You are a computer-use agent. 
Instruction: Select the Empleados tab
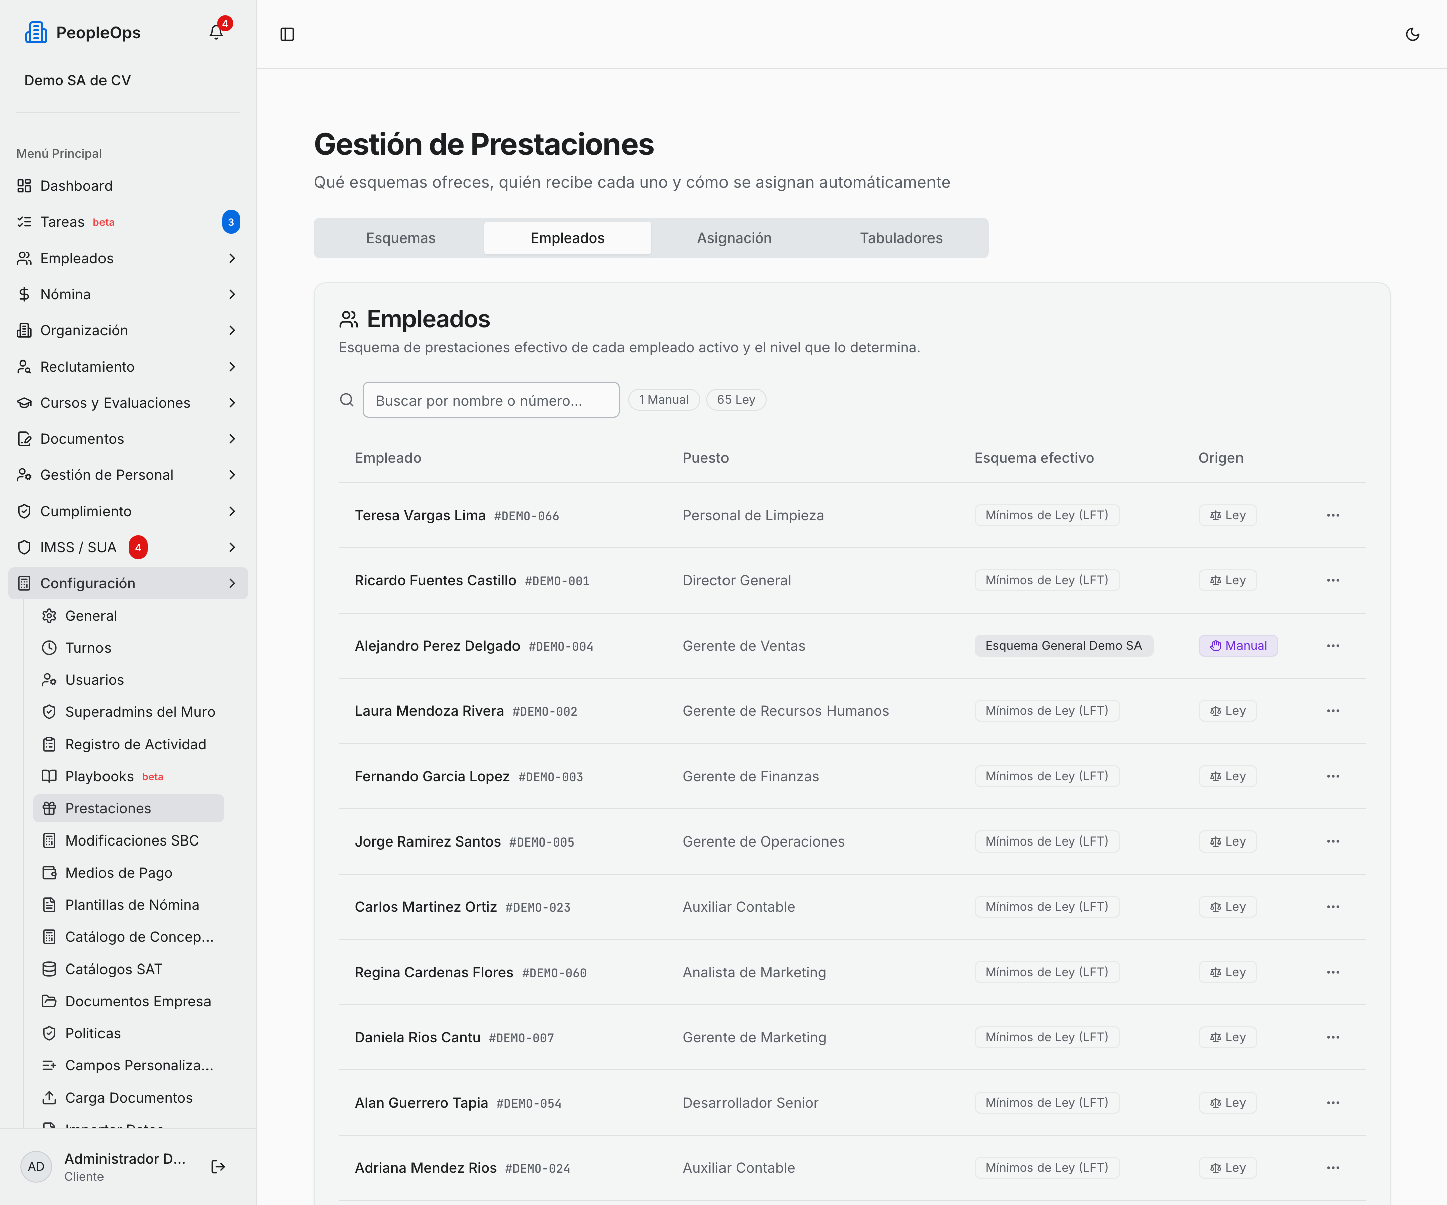click(567, 238)
